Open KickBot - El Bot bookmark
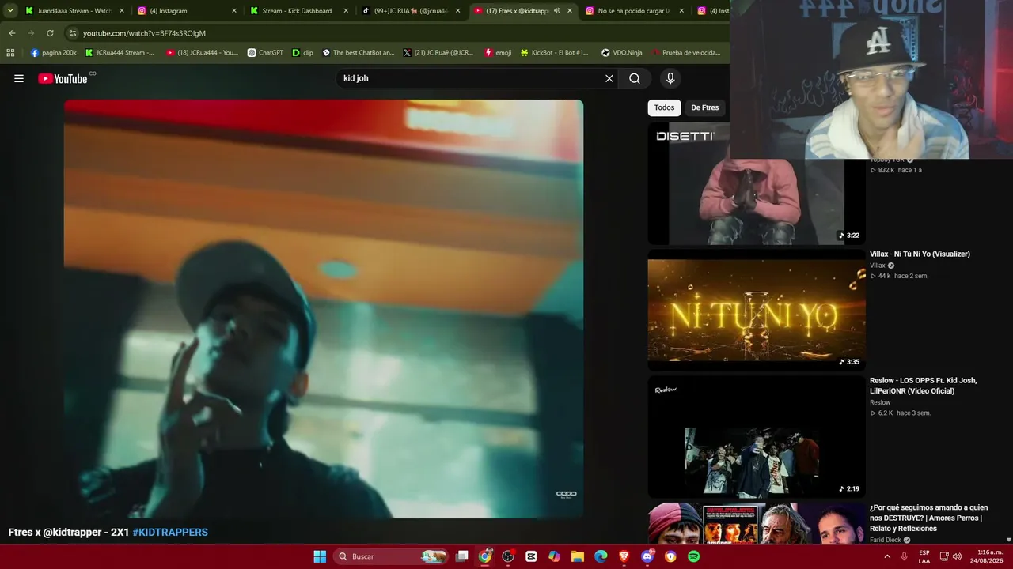Image resolution: width=1013 pixels, height=569 pixels. click(554, 53)
